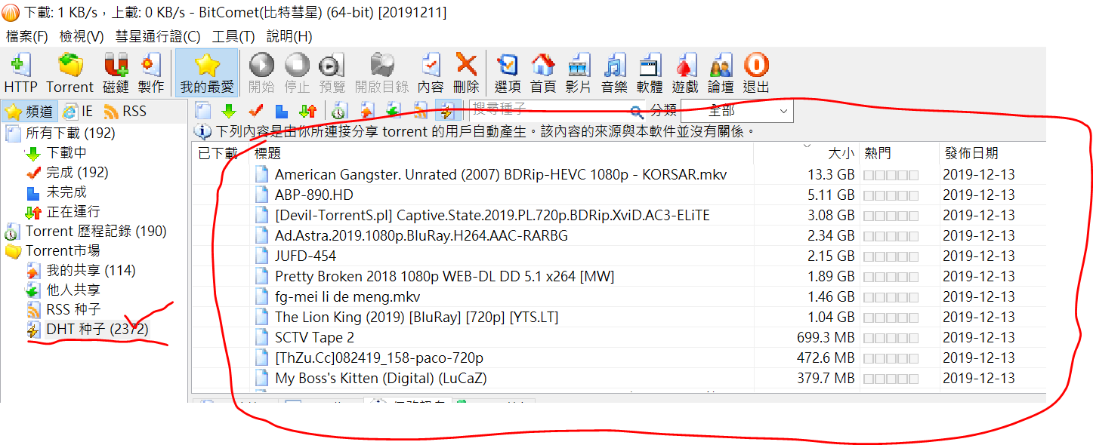Switch to the RSS sidebar tab
The image size is (1093, 445).
pos(125,112)
